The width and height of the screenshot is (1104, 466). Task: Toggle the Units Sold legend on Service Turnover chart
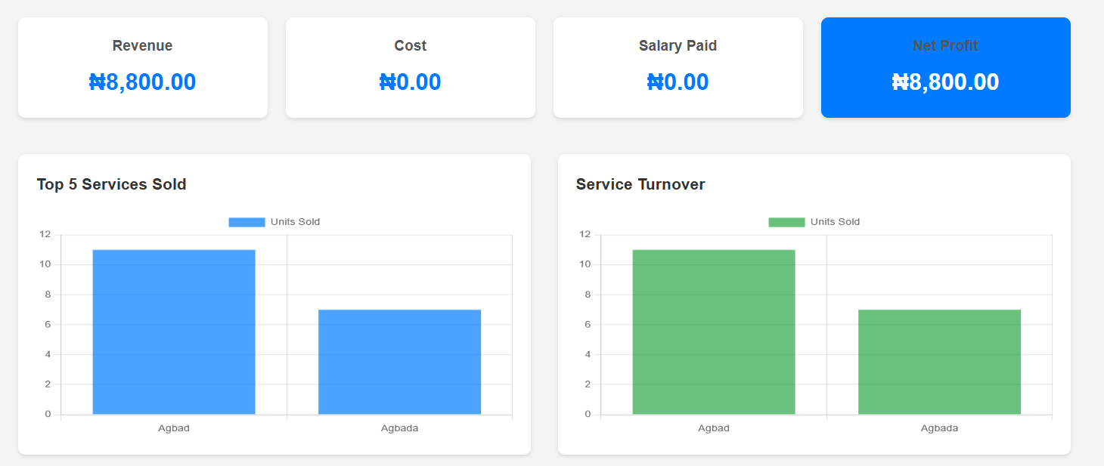pos(814,221)
